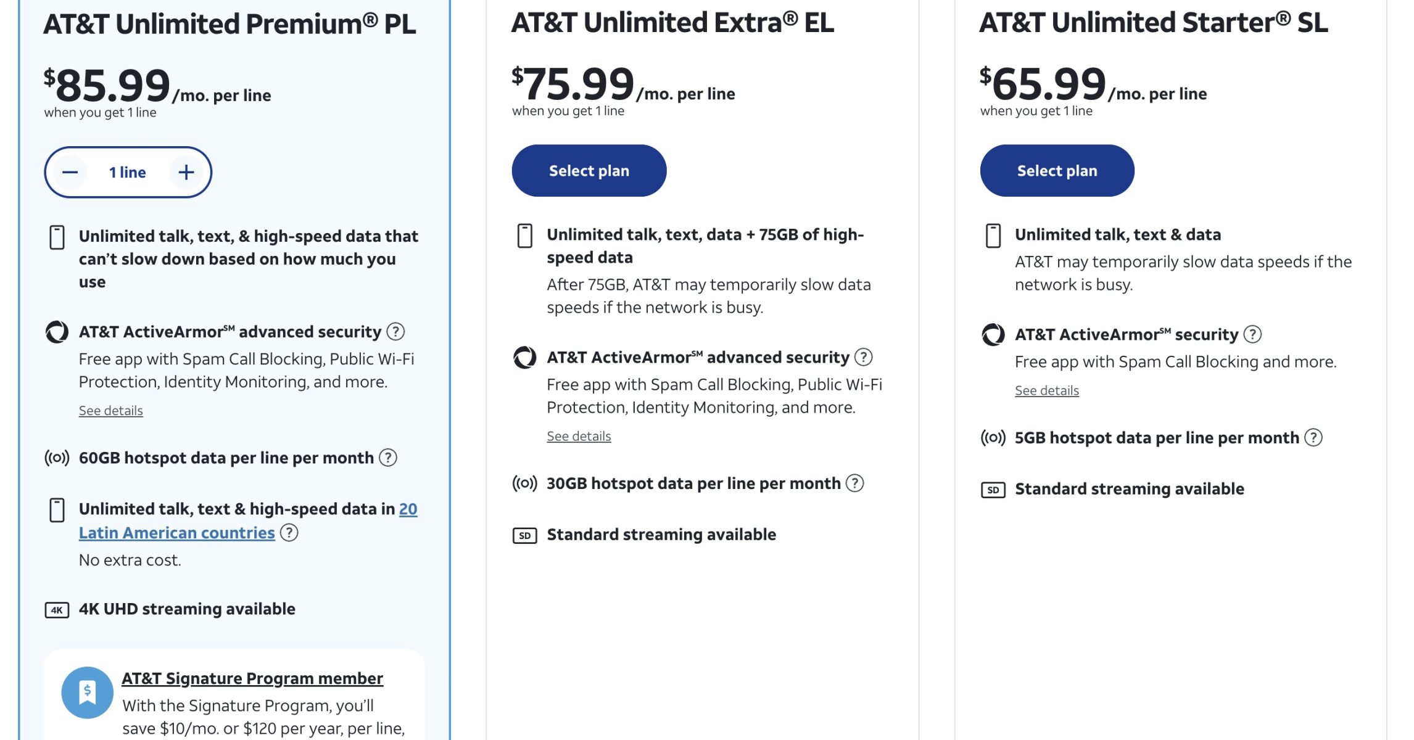The image size is (1414, 740).
Task: Open the AT&T Signature Program member link
Action: pyautogui.click(x=252, y=678)
